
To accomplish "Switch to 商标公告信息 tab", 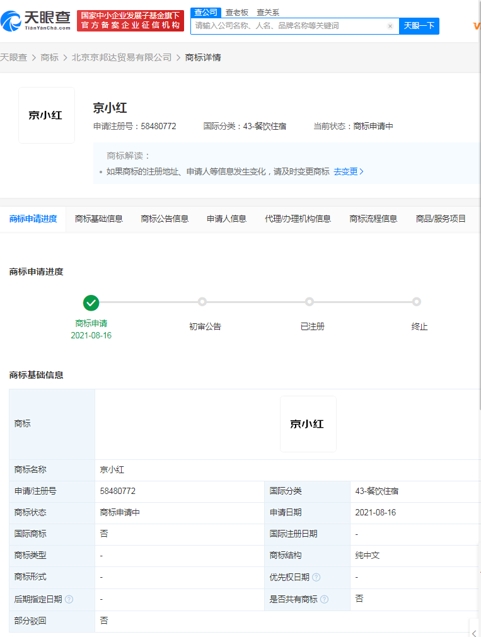I will point(165,219).
